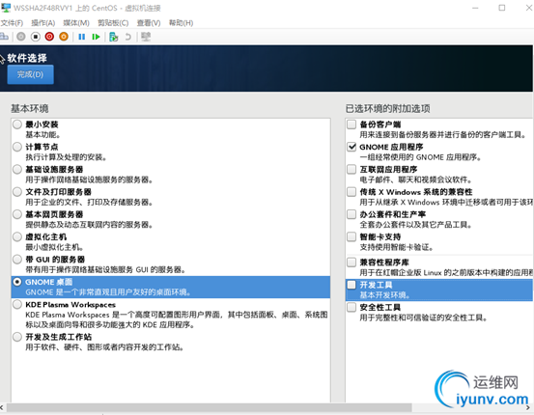Minimize the VM connection window
Screen dimensions: 534x415
[x=475, y=8]
